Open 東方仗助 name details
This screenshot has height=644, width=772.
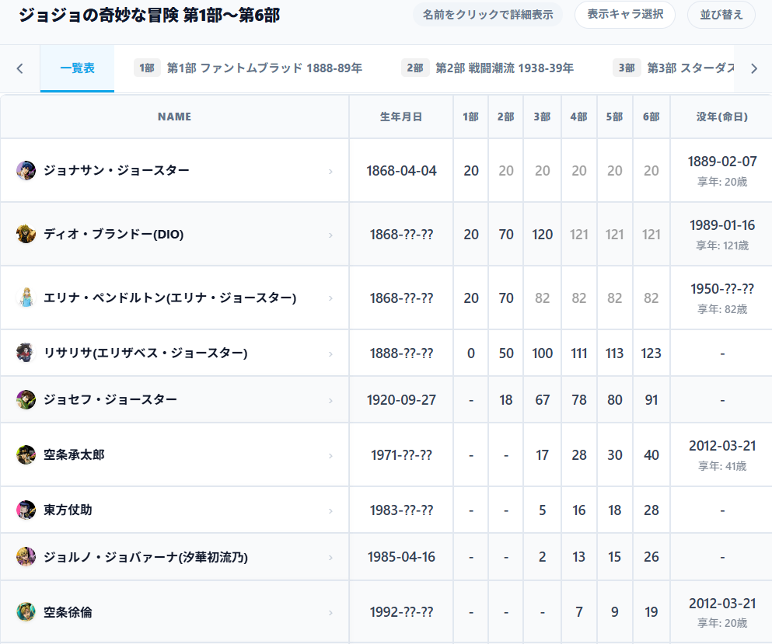click(68, 510)
